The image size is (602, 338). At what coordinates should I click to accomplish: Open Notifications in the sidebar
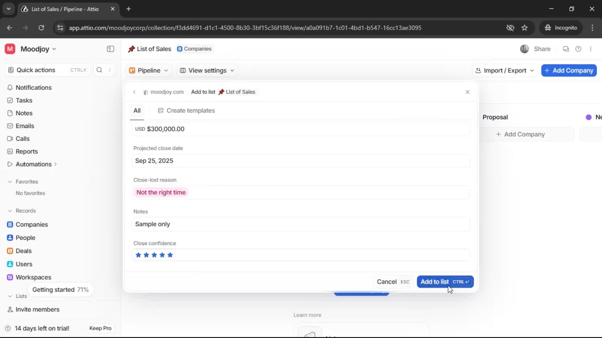coord(34,88)
